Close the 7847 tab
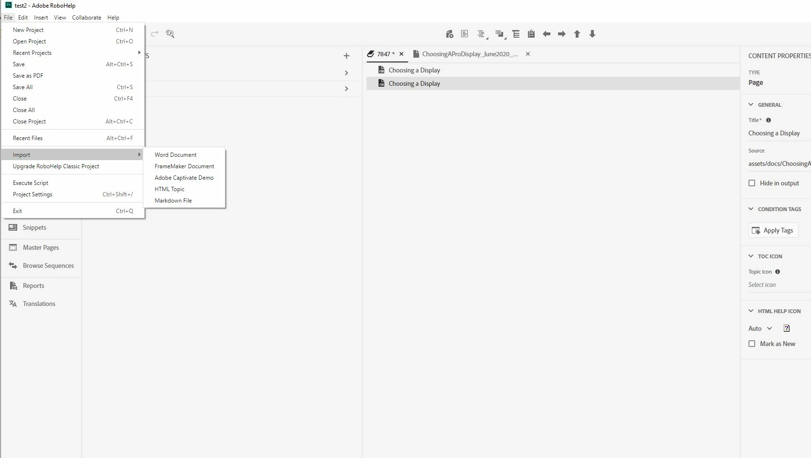 pos(401,54)
